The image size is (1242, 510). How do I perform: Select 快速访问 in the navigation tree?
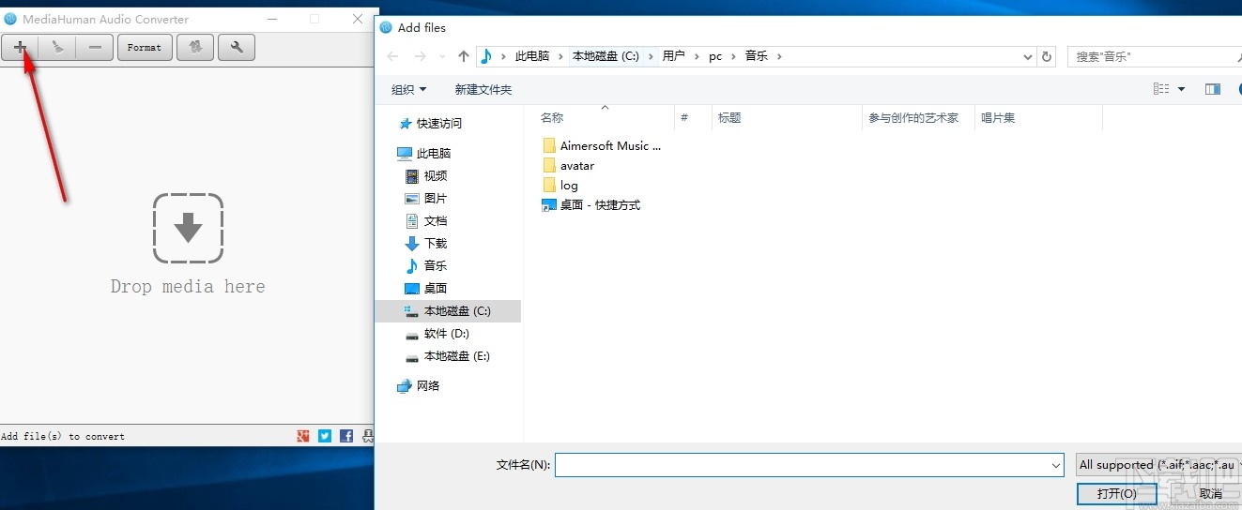tap(439, 123)
